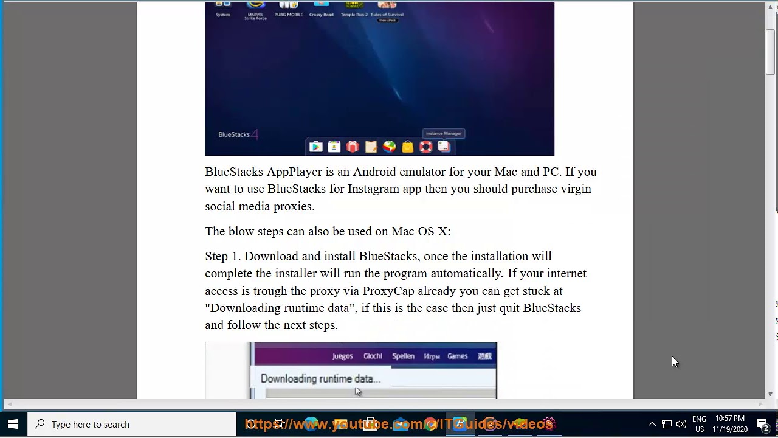Screen dimensions: 778x438
Task: Open the Windows Start menu
Action: pos(13,424)
